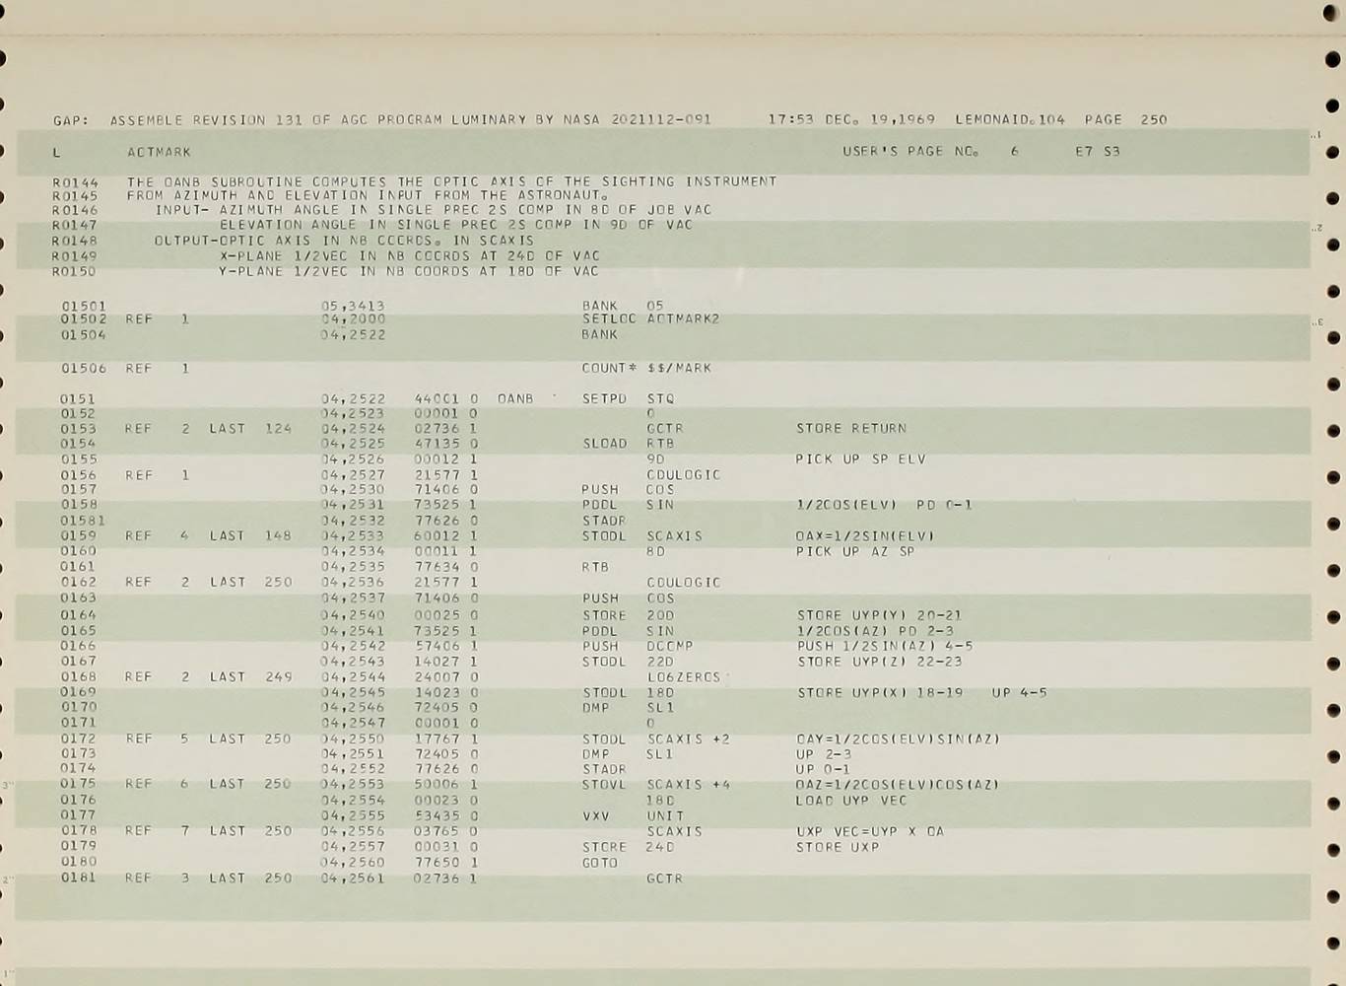Click the 'PICK UP SP ELV' comment
Viewport: 1346px width, 986px height.
click(860, 459)
